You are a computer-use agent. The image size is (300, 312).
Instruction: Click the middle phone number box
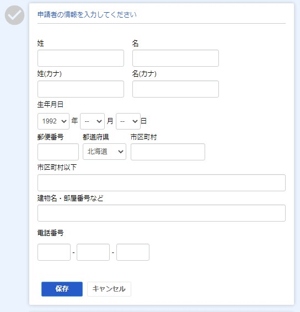(93, 252)
